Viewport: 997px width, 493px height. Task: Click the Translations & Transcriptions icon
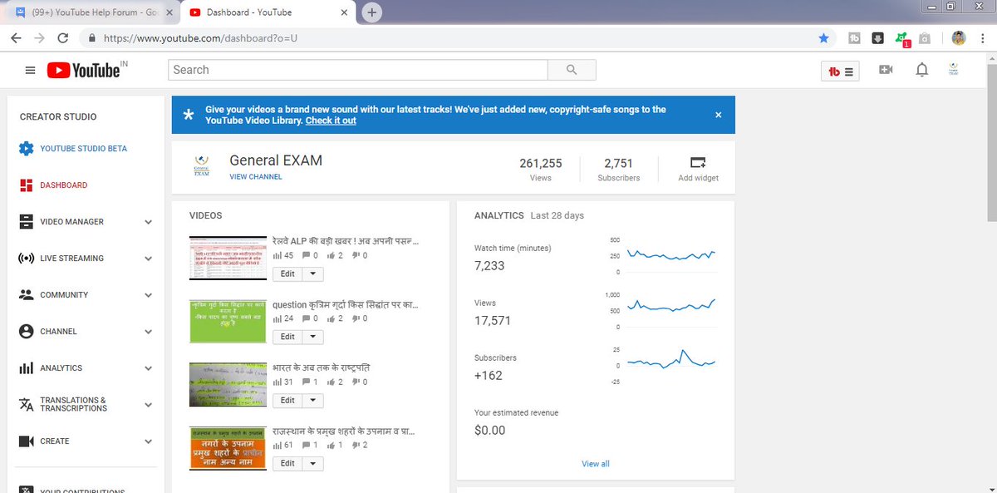click(x=26, y=405)
